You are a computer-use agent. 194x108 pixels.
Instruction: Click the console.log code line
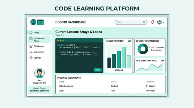(x=79, y=54)
